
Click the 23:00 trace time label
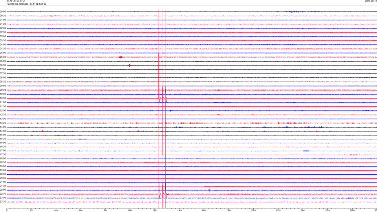point(3,198)
